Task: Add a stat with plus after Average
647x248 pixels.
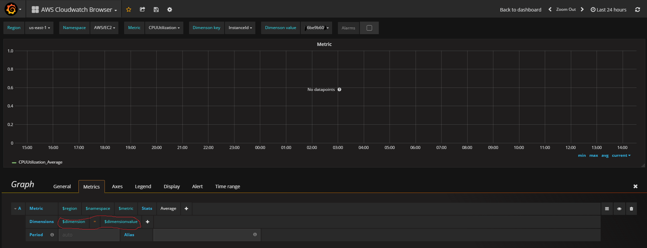Action: (x=186, y=208)
